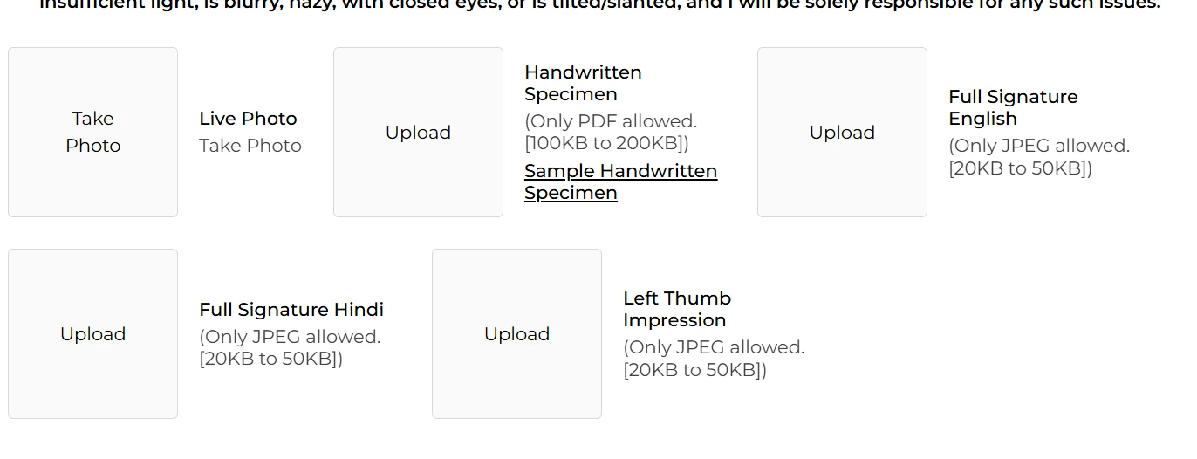Select the Full Signature English label
This screenshot has width=1197, height=459.
(1013, 107)
